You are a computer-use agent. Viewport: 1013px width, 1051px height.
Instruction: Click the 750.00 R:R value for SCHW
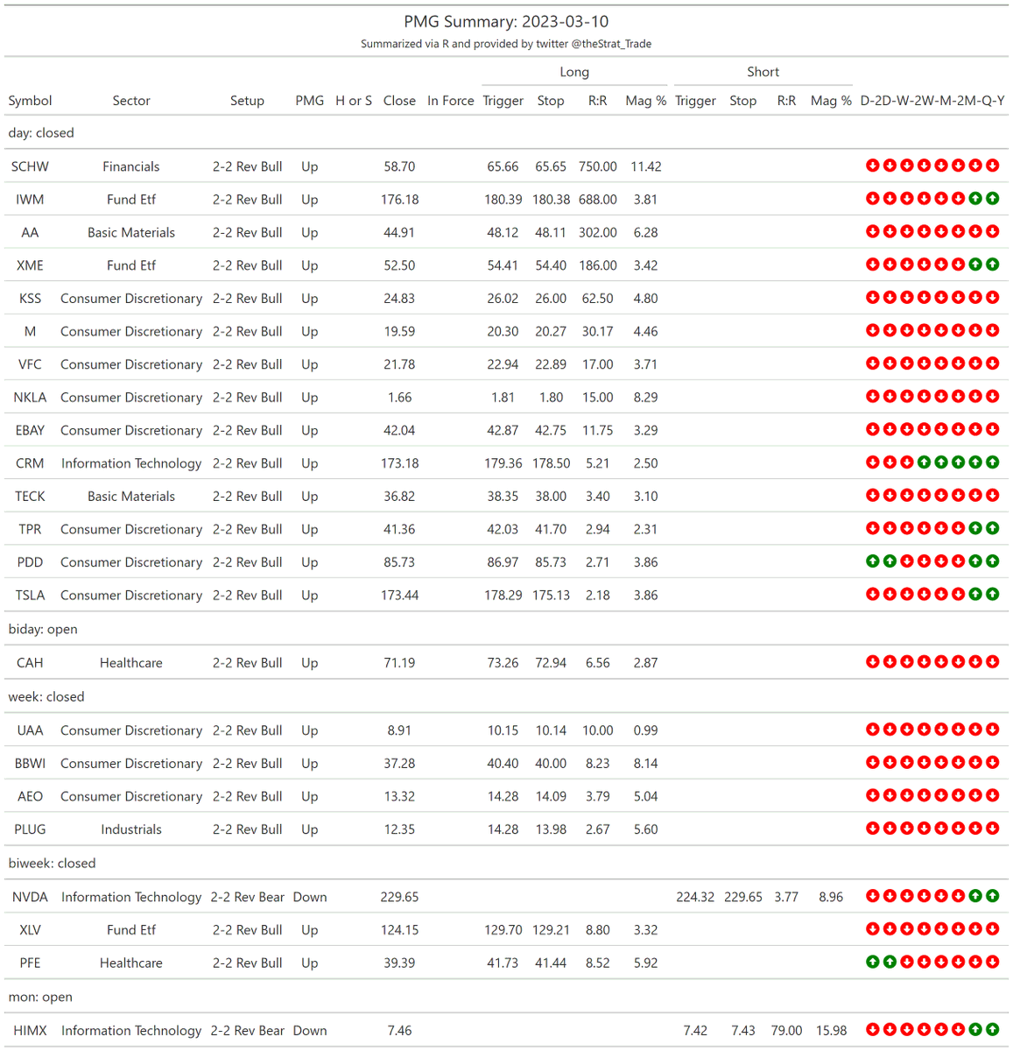tap(597, 166)
